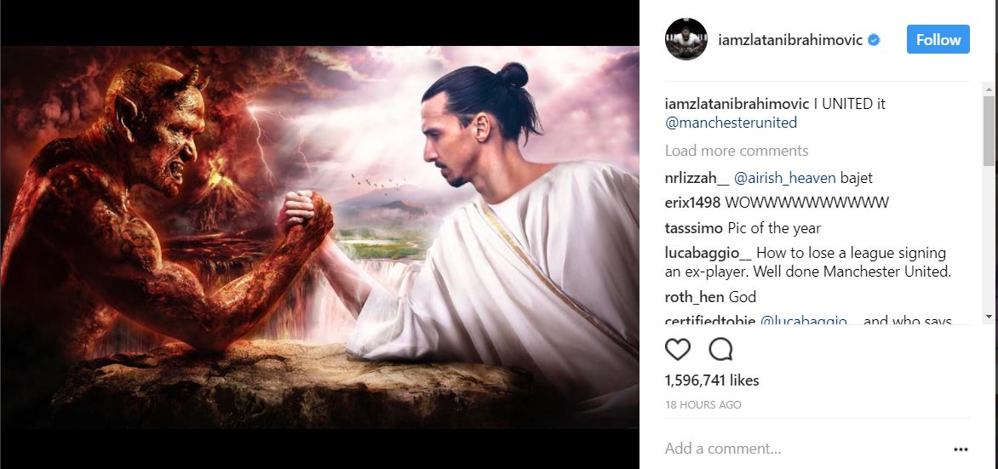
Task: Click the blue verified badge
Action: (874, 40)
